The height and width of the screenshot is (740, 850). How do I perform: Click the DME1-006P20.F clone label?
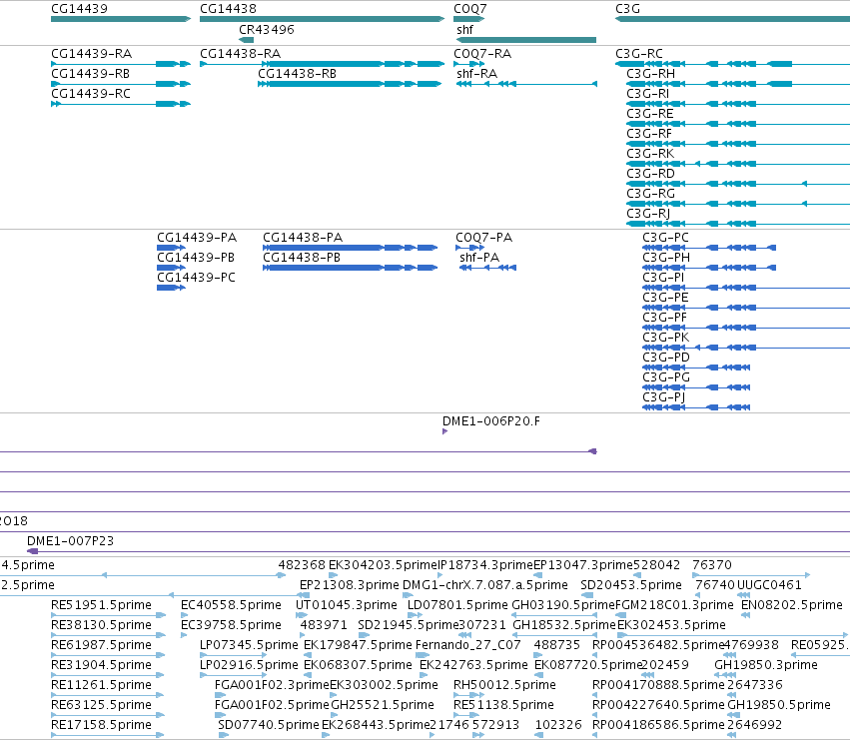click(x=491, y=421)
